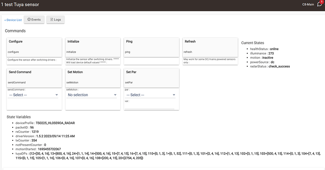
Task: Open the Events page
Action: 34,20
